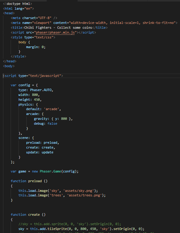Viewport: 180px width, 233px height.
Task: Click the "text/javascript" script type value
Action: [45, 76]
